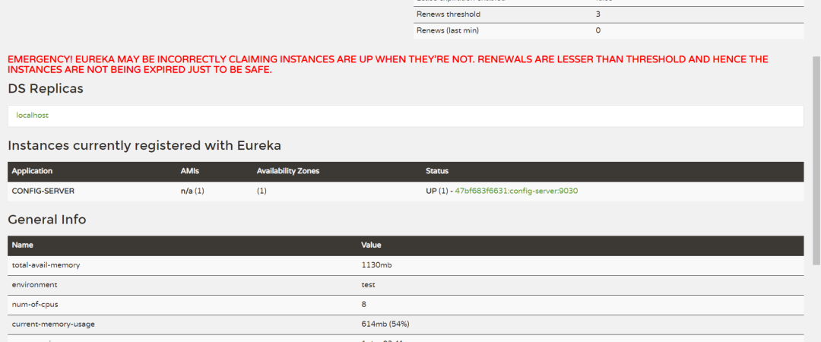Screen dimensions: 821x342
Task: Open the 47bf683f6631:config-server:9030 instance link
Action: pyautogui.click(x=516, y=192)
